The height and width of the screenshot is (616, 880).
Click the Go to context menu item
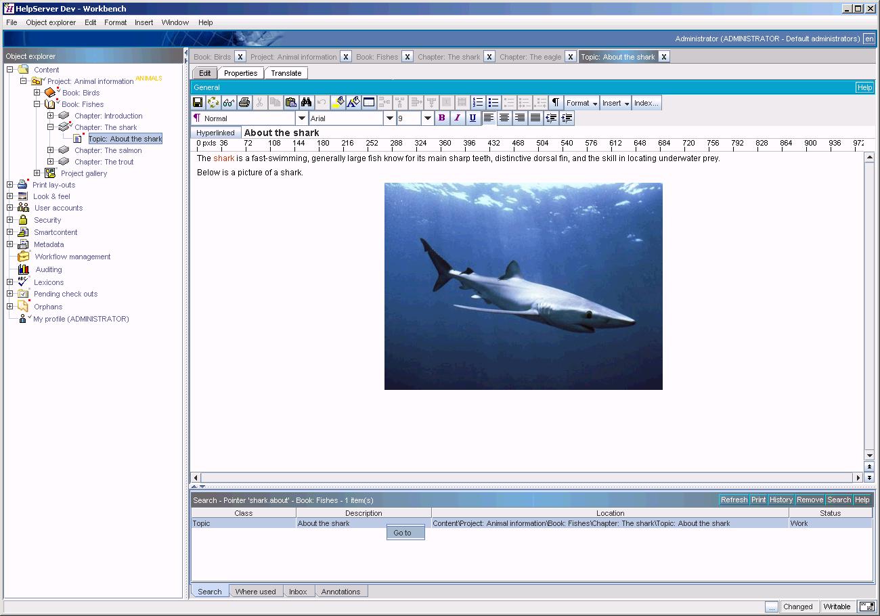pyautogui.click(x=405, y=533)
